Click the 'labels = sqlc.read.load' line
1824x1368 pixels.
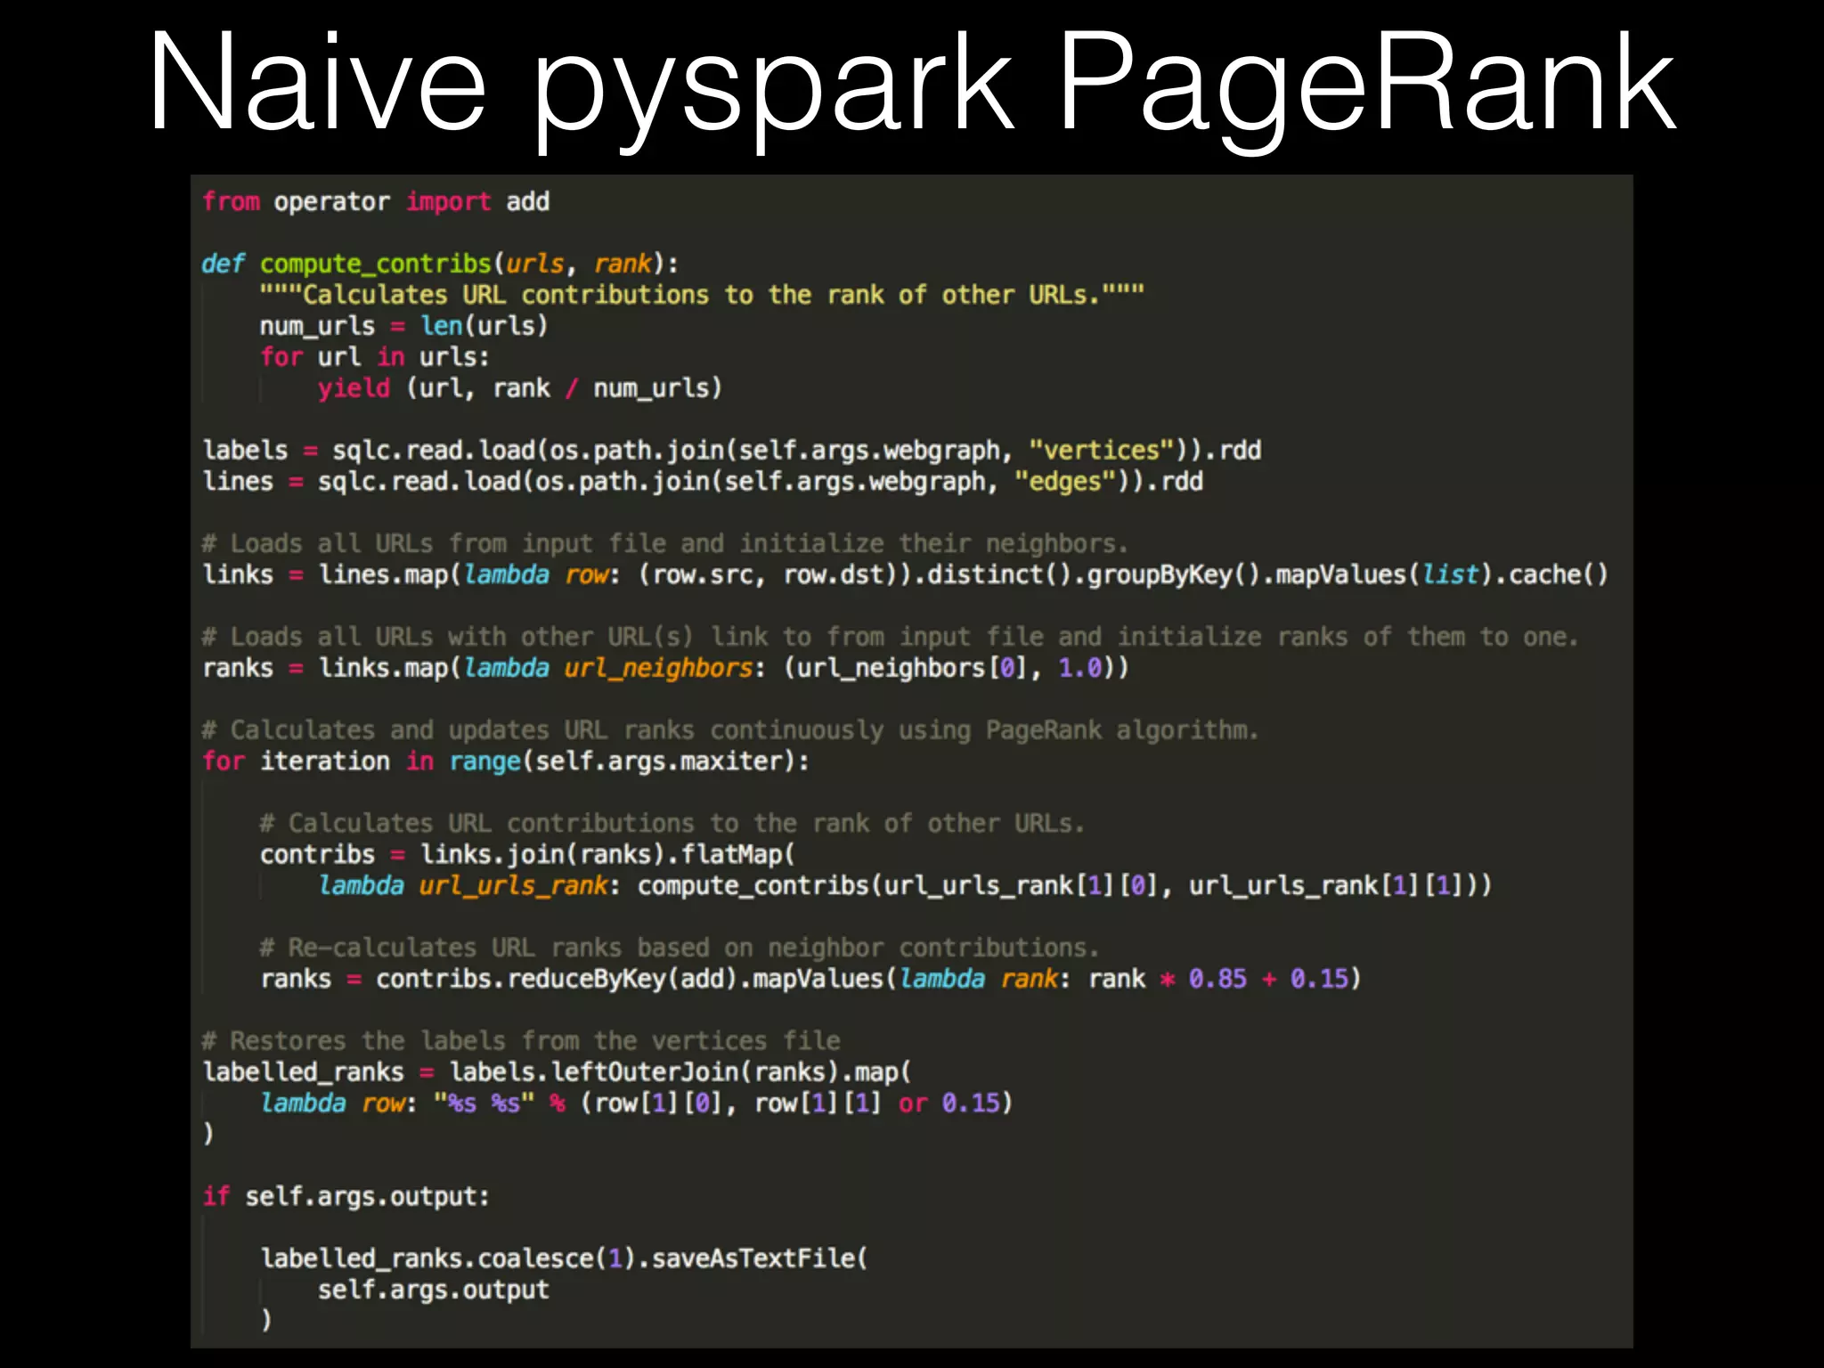[x=732, y=451]
